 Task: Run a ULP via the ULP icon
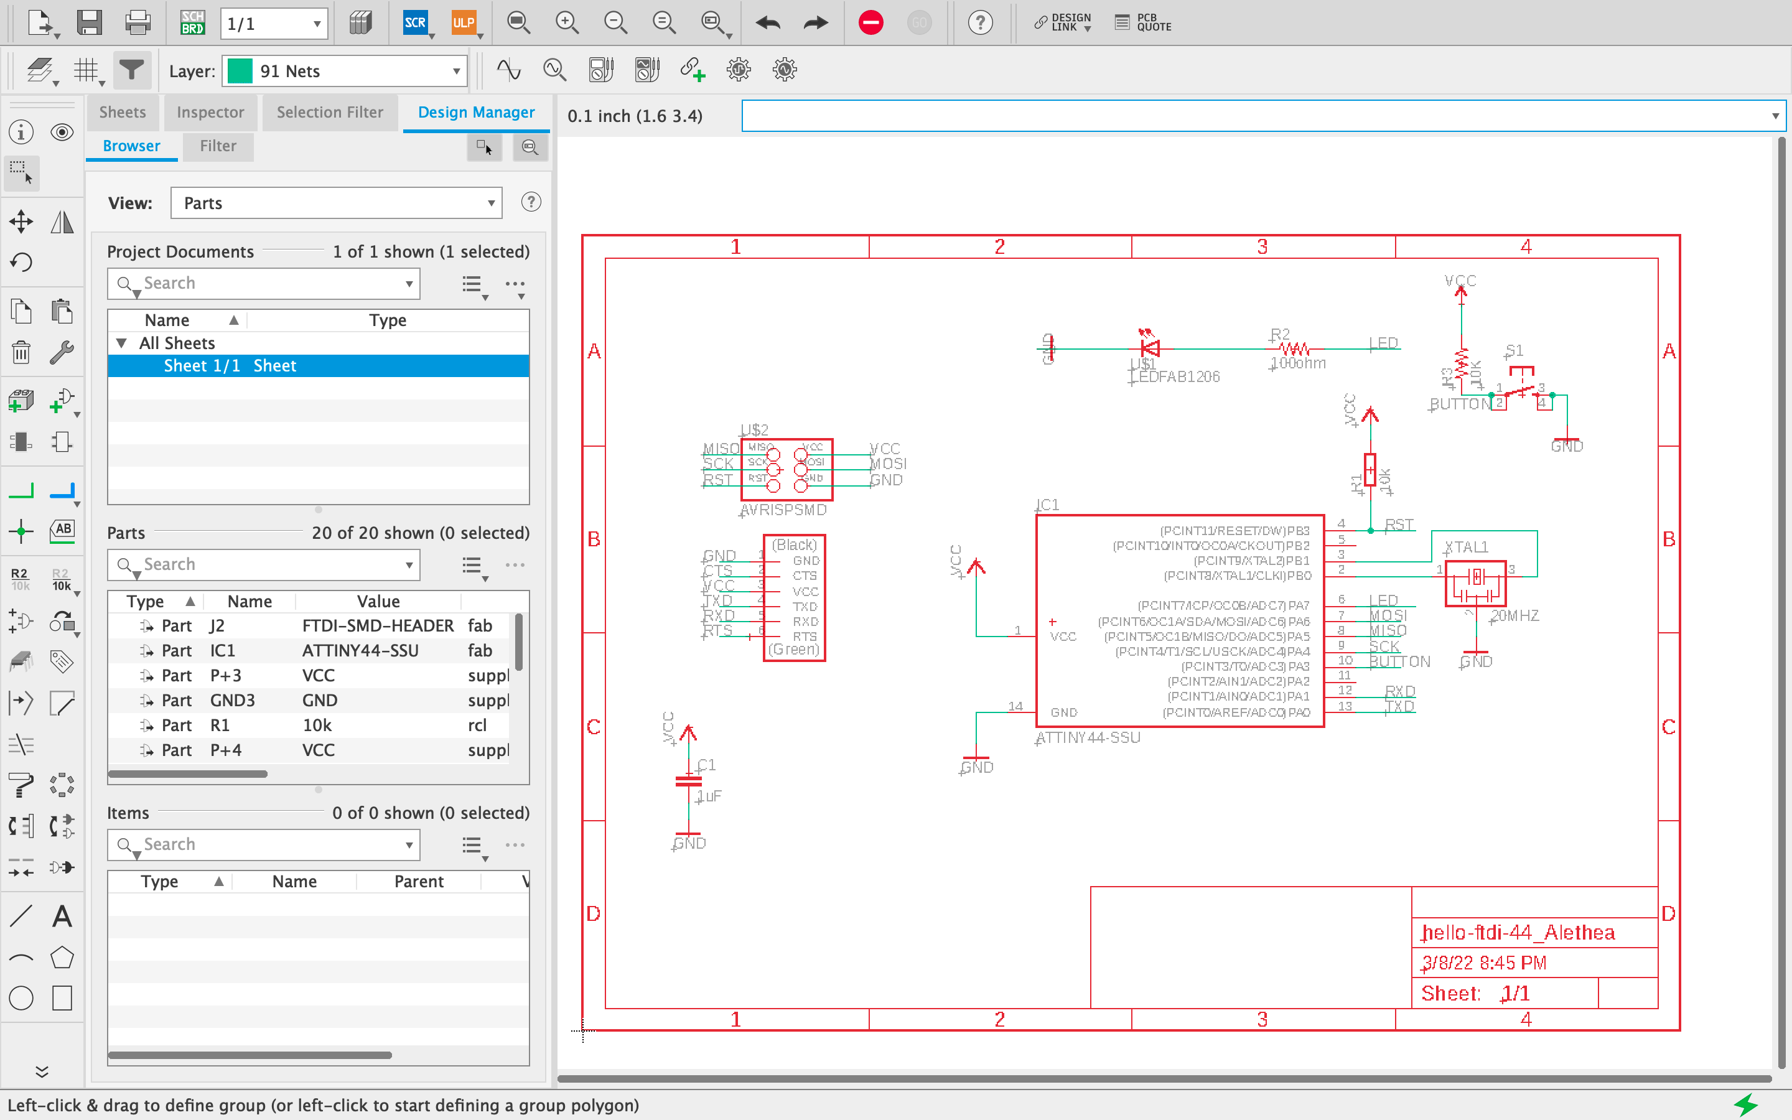(x=464, y=22)
